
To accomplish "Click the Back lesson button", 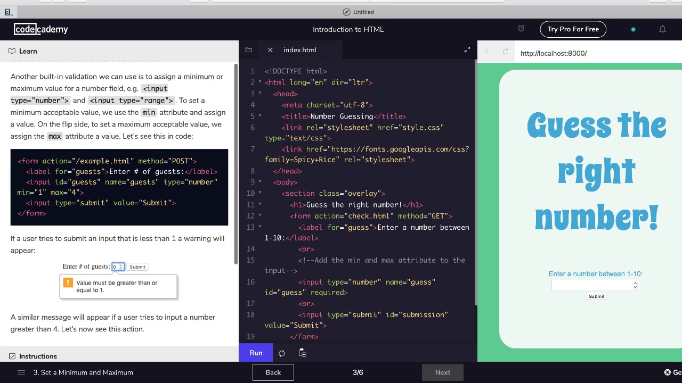I will click(273, 372).
